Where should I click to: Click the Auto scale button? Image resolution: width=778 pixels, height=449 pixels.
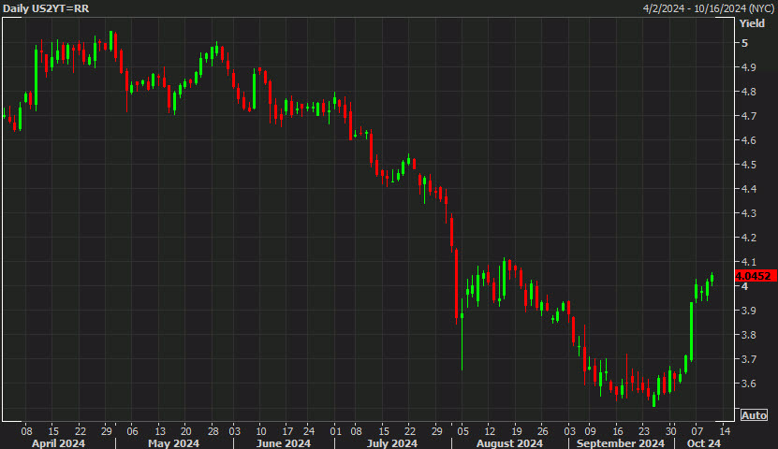pyautogui.click(x=754, y=415)
